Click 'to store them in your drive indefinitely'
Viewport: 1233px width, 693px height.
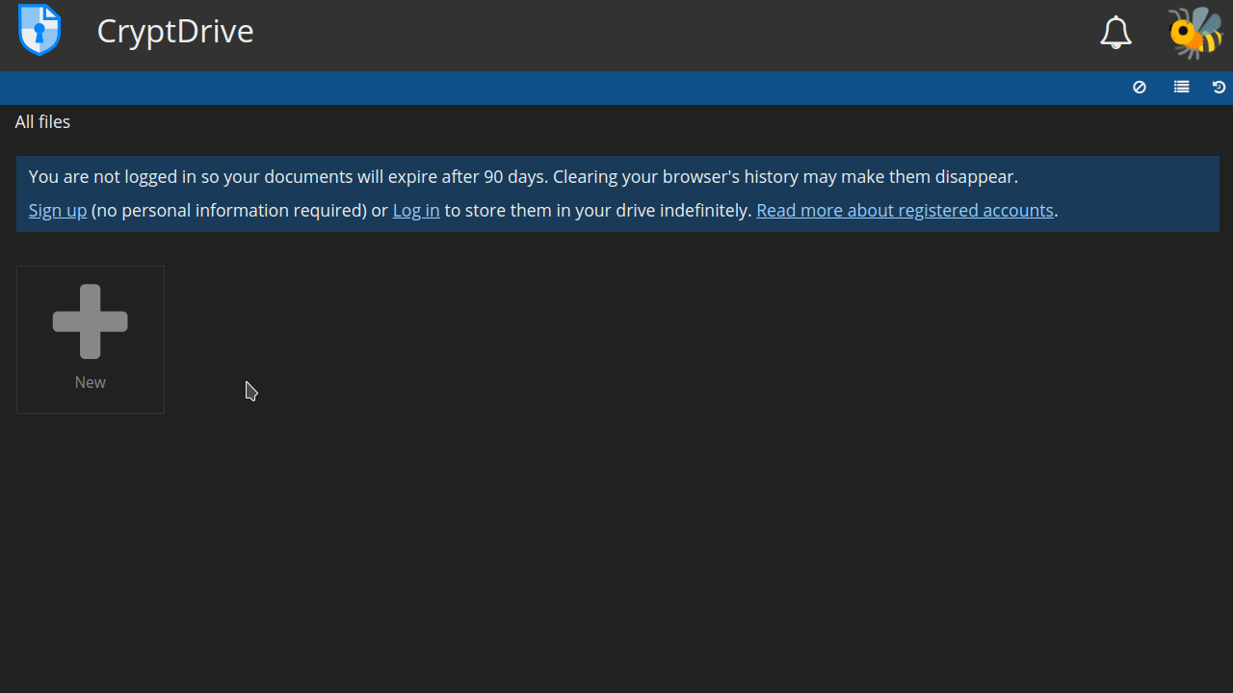pos(597,211)
